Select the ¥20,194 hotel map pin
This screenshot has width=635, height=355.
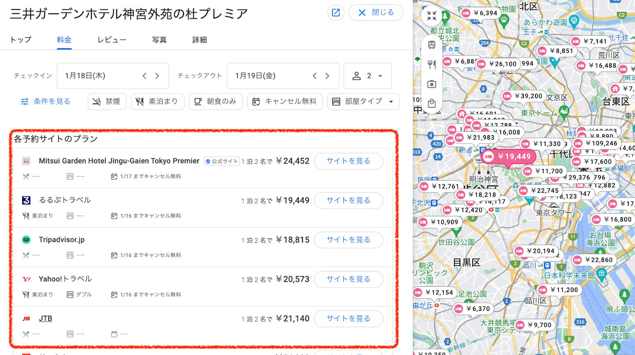point(535,251)
